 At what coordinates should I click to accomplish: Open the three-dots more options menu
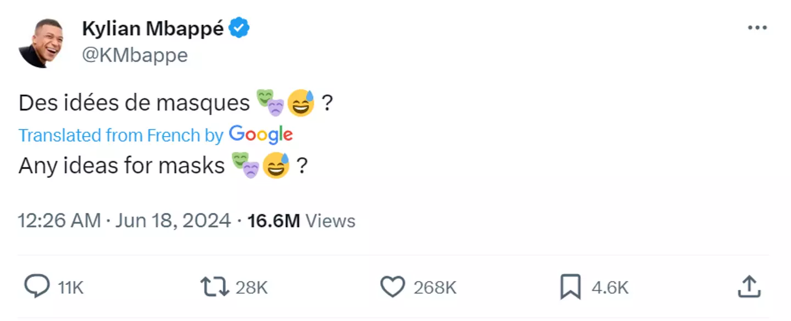pos(757,28)
